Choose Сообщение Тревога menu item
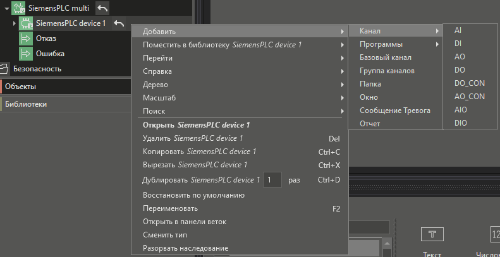This screenshot has width=500, height=257. coord(395,111)
